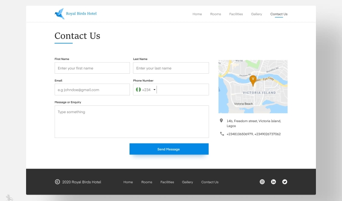Focus the First Name input field
This screenshot has width=342, height=201.
pos(92,68)
